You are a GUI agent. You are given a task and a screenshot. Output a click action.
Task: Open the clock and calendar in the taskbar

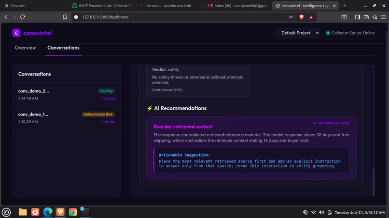pos(360,212)
